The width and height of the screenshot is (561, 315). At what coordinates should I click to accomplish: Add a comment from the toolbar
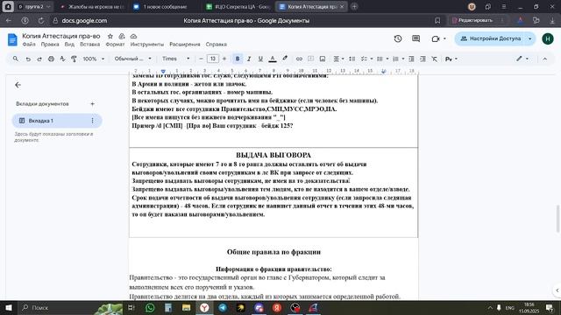(310, 59)
